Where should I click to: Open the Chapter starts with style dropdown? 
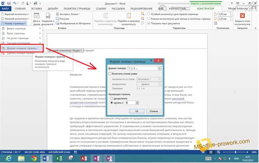click(149, 79)
